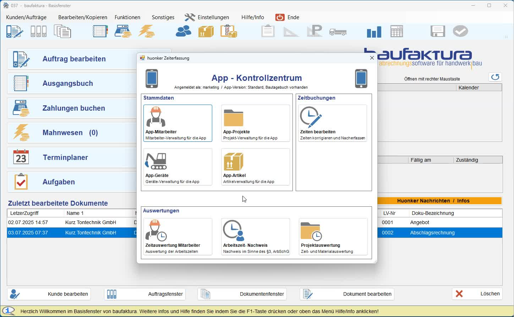514x317 pixels.
Task: Open the App-Projekte folder tile
Action: [255, 123]
